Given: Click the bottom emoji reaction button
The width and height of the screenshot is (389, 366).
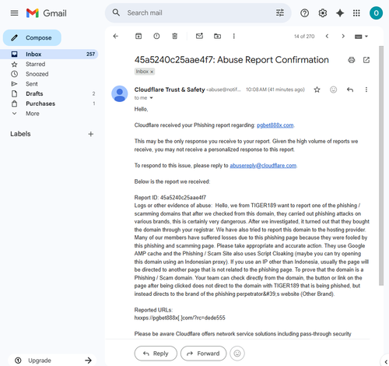Looking at the screenshot, I should (237, 354).
